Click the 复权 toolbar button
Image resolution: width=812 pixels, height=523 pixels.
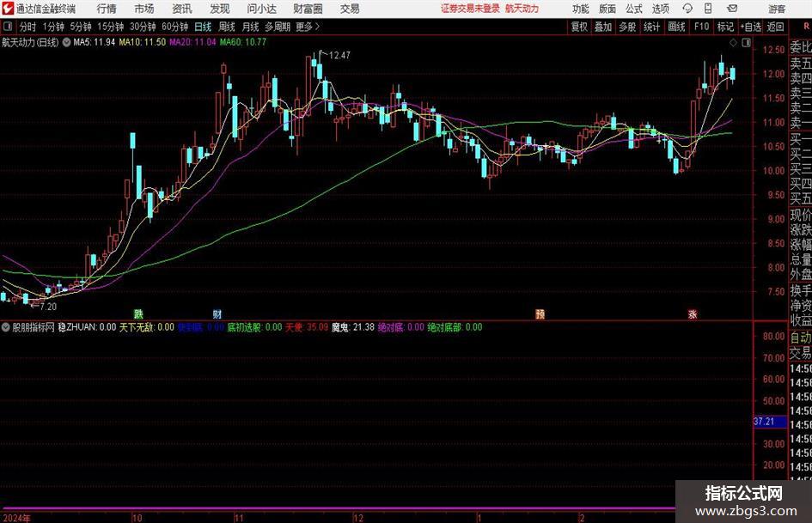(x=579, y=27)
